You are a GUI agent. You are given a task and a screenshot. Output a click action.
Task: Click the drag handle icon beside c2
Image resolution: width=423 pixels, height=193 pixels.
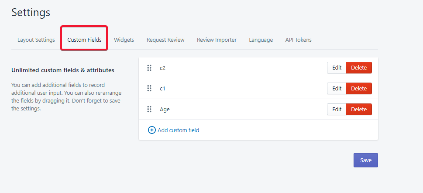pyautogui.click(x=149, y=68)
